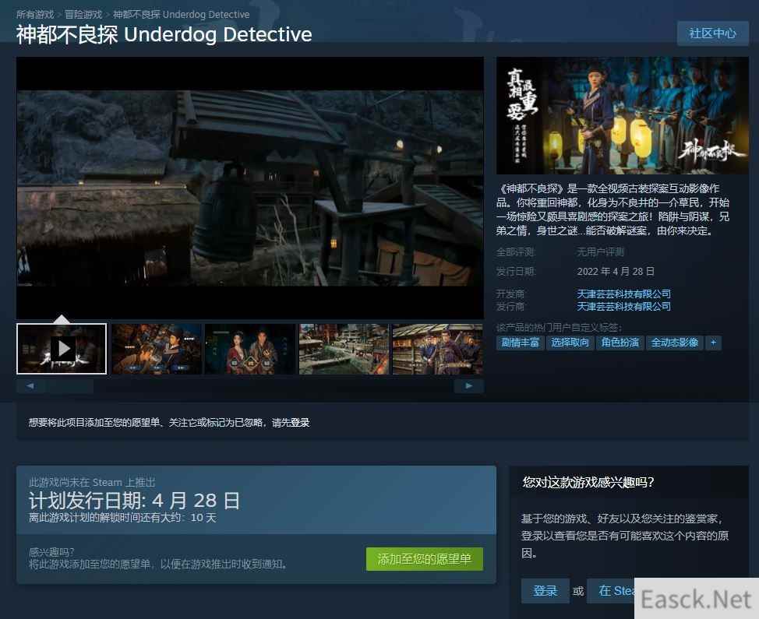Open the game capsule header image
759x619 pixels.
click(x=622, y=115)
